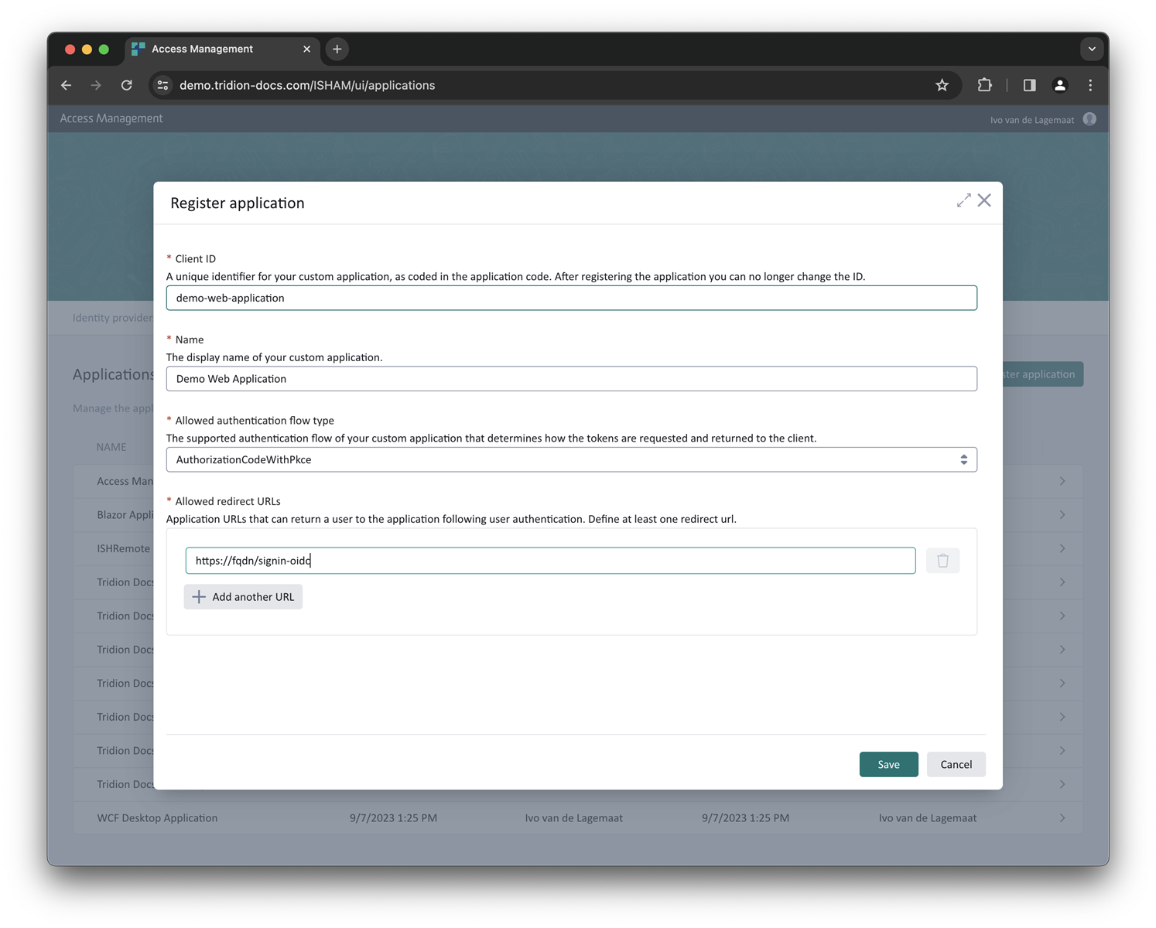Toggle the browser side panel icon
This screenshot has width=1156, height=928.
tap(1029, 85)
